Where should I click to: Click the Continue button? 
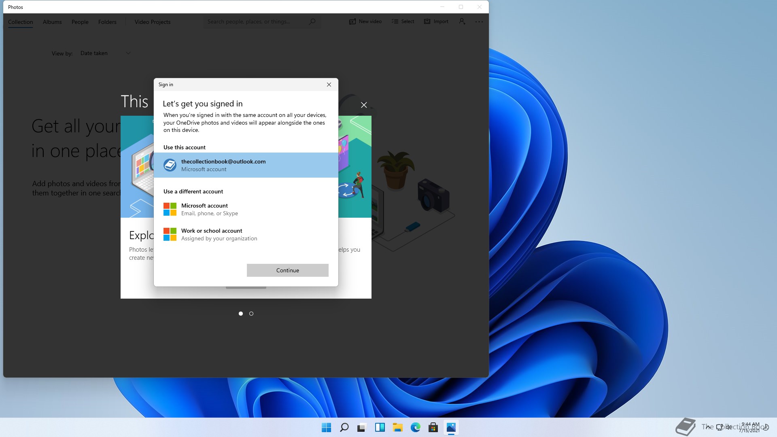[288, 270]
